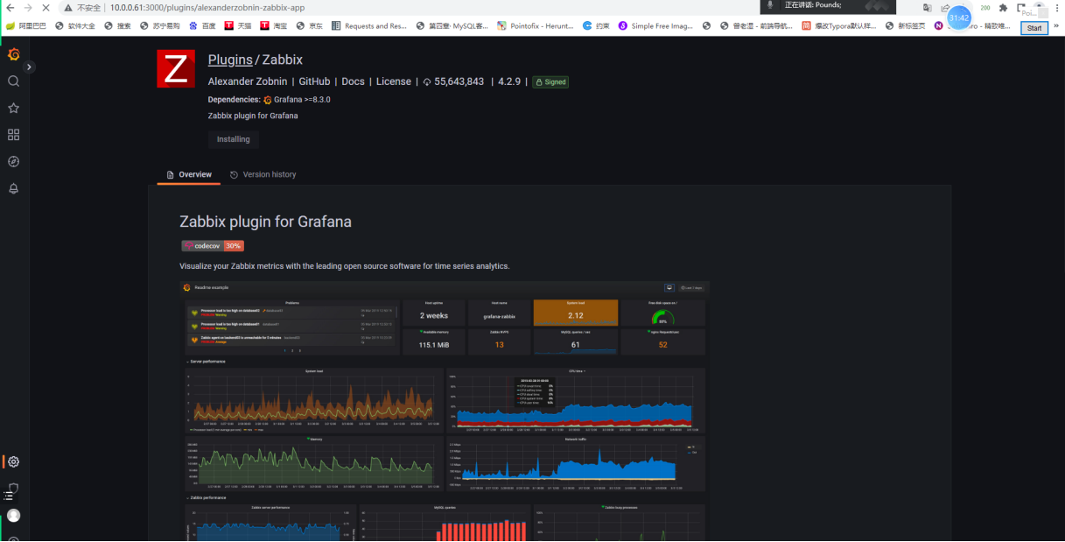Open the Explore compass icon
This screenshot has width=1065, height=542.
(13, 161)
